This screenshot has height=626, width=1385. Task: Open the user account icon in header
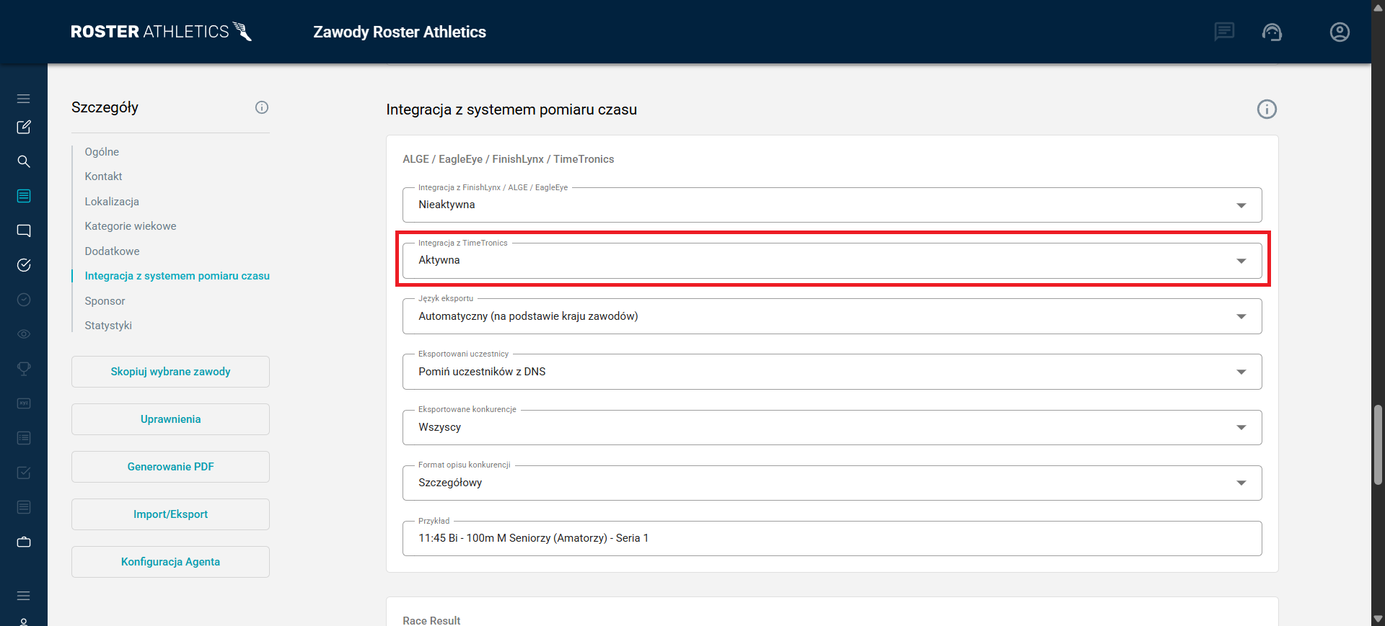point(1340,32)
